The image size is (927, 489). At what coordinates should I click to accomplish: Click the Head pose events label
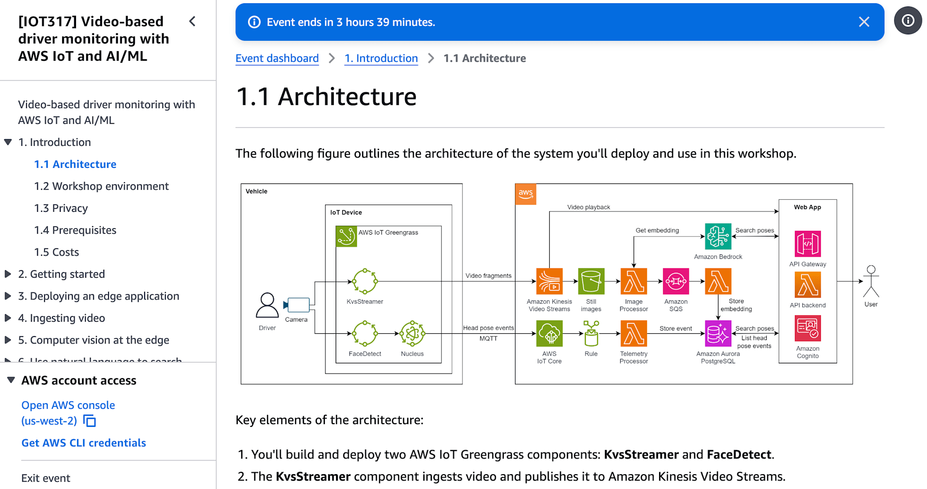pyautogui.click(x=488, y=328)
